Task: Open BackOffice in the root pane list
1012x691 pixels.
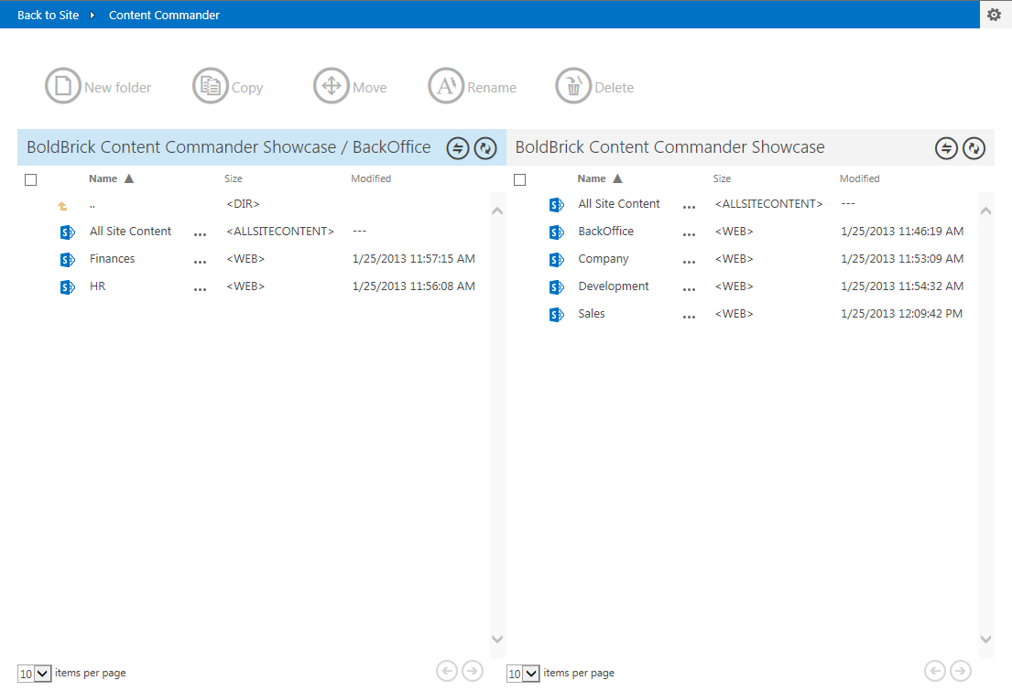Action: 606,231
